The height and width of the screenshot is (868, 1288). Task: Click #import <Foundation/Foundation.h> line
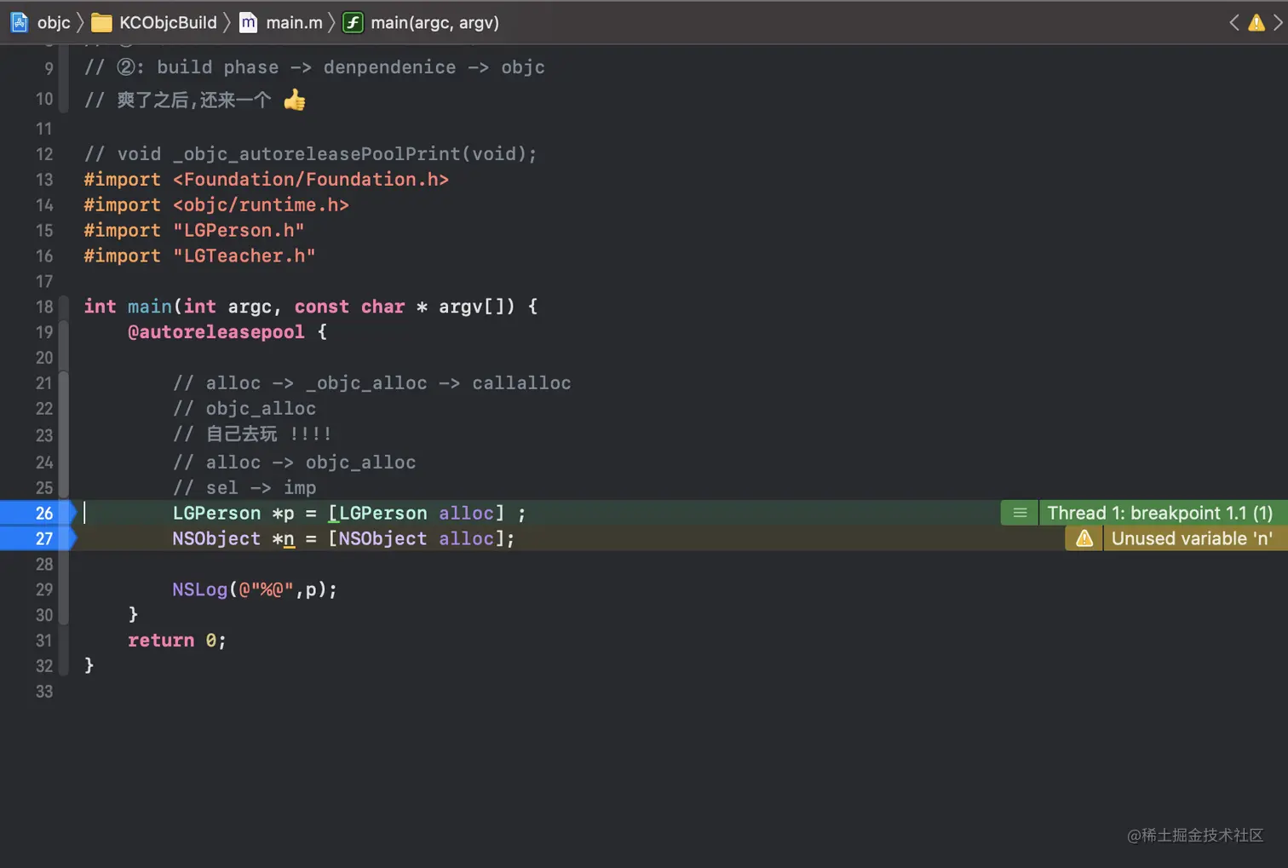(x=266, y=180)
